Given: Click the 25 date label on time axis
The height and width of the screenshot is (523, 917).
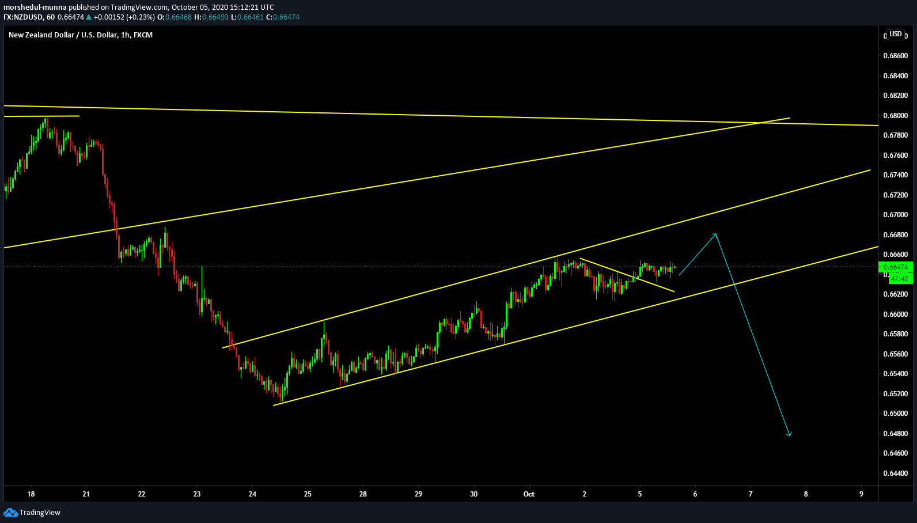Looking at the screenshot, I should 308,494.
